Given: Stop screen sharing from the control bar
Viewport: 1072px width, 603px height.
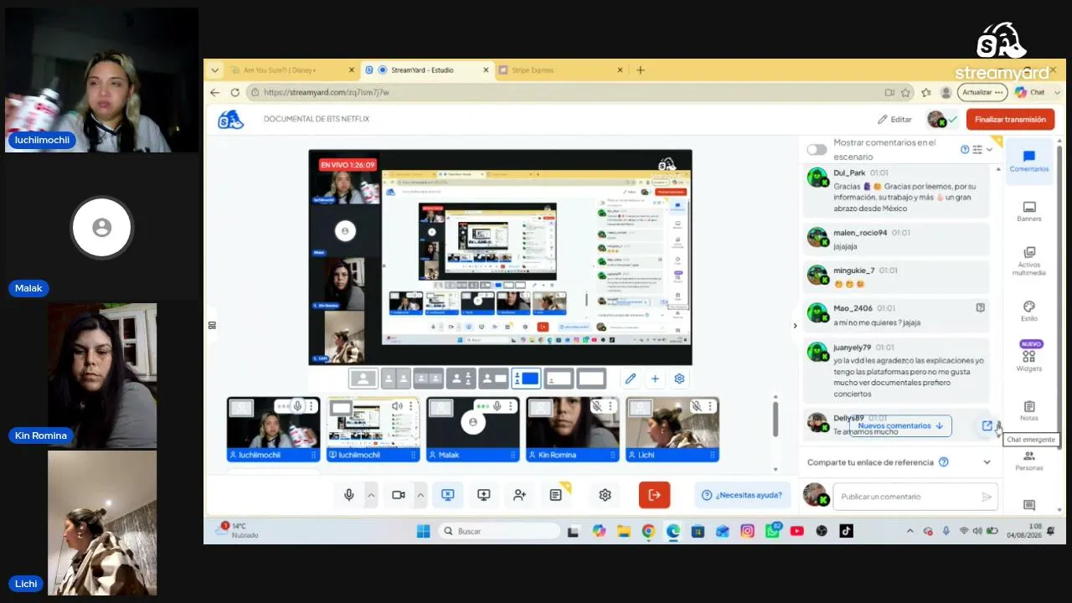Looking at the screenshot, I should click(x=448, y=495).
